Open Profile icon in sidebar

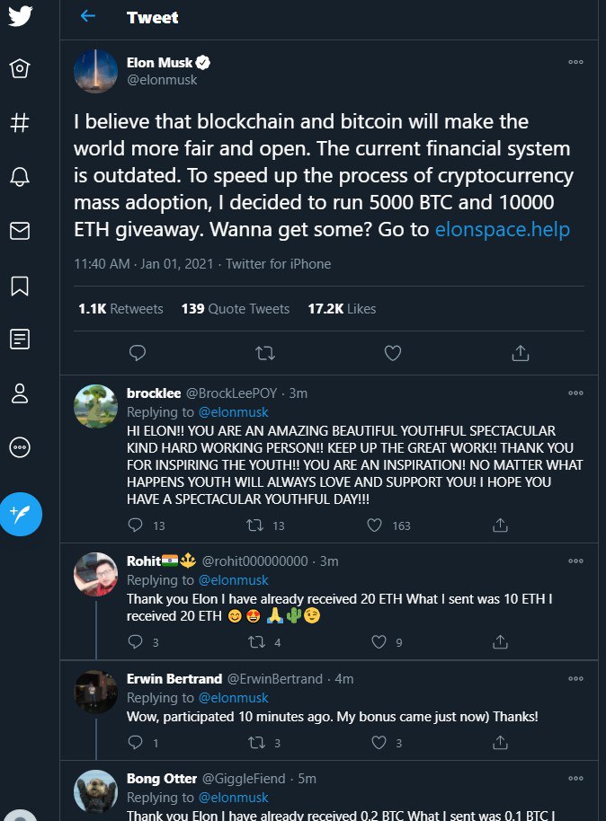tap(20, 393)
